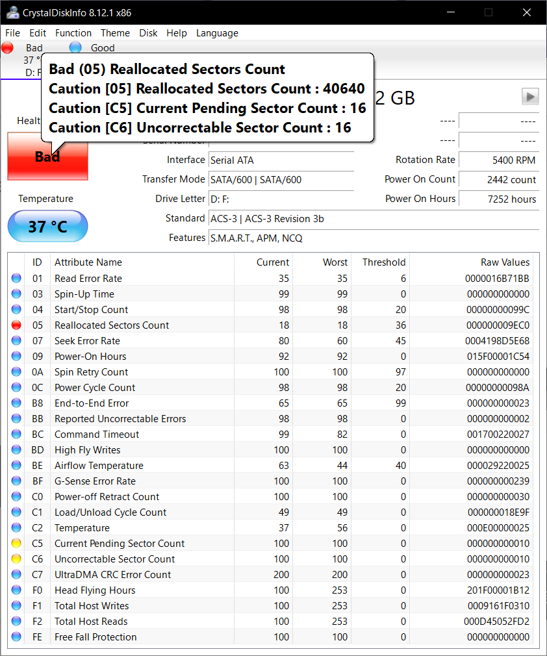Select the blue Good disk status icon
Viewport: 547px width, 656px height.
pos(75,47)
